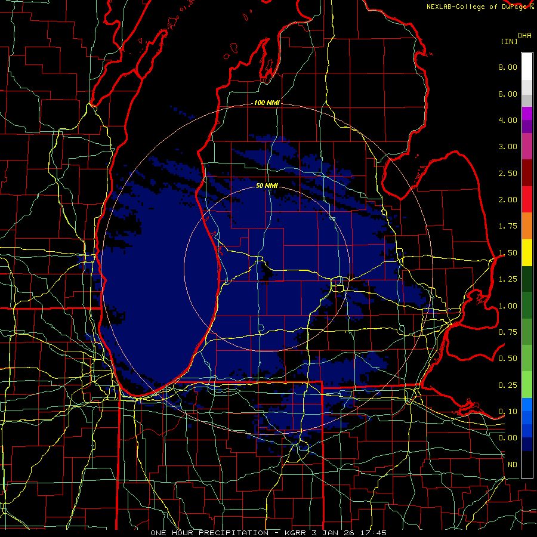The image size is (537, 537).
Task: Click the 100 NMI range ring label
Action: click(267, 103)
